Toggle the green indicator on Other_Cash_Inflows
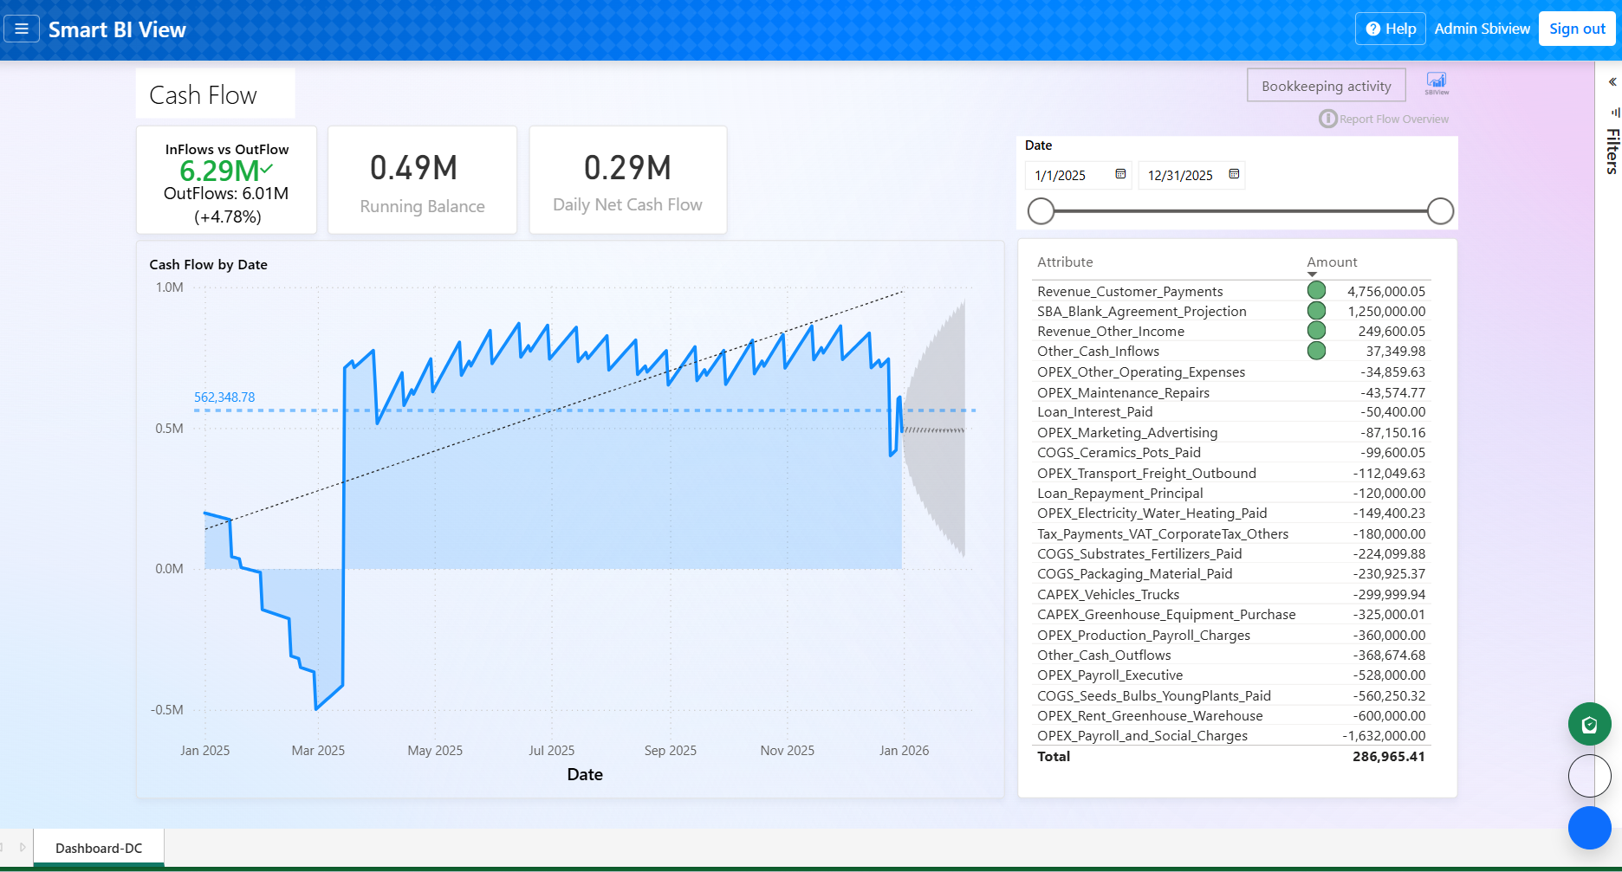The image size is (1622, 872). (x=1316, y=351)
